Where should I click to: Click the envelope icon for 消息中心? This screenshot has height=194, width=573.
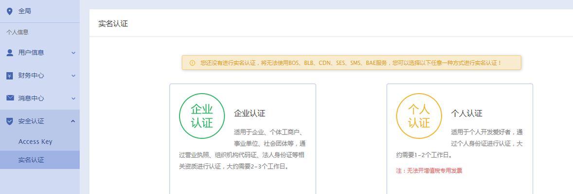(x=10, y=98)
